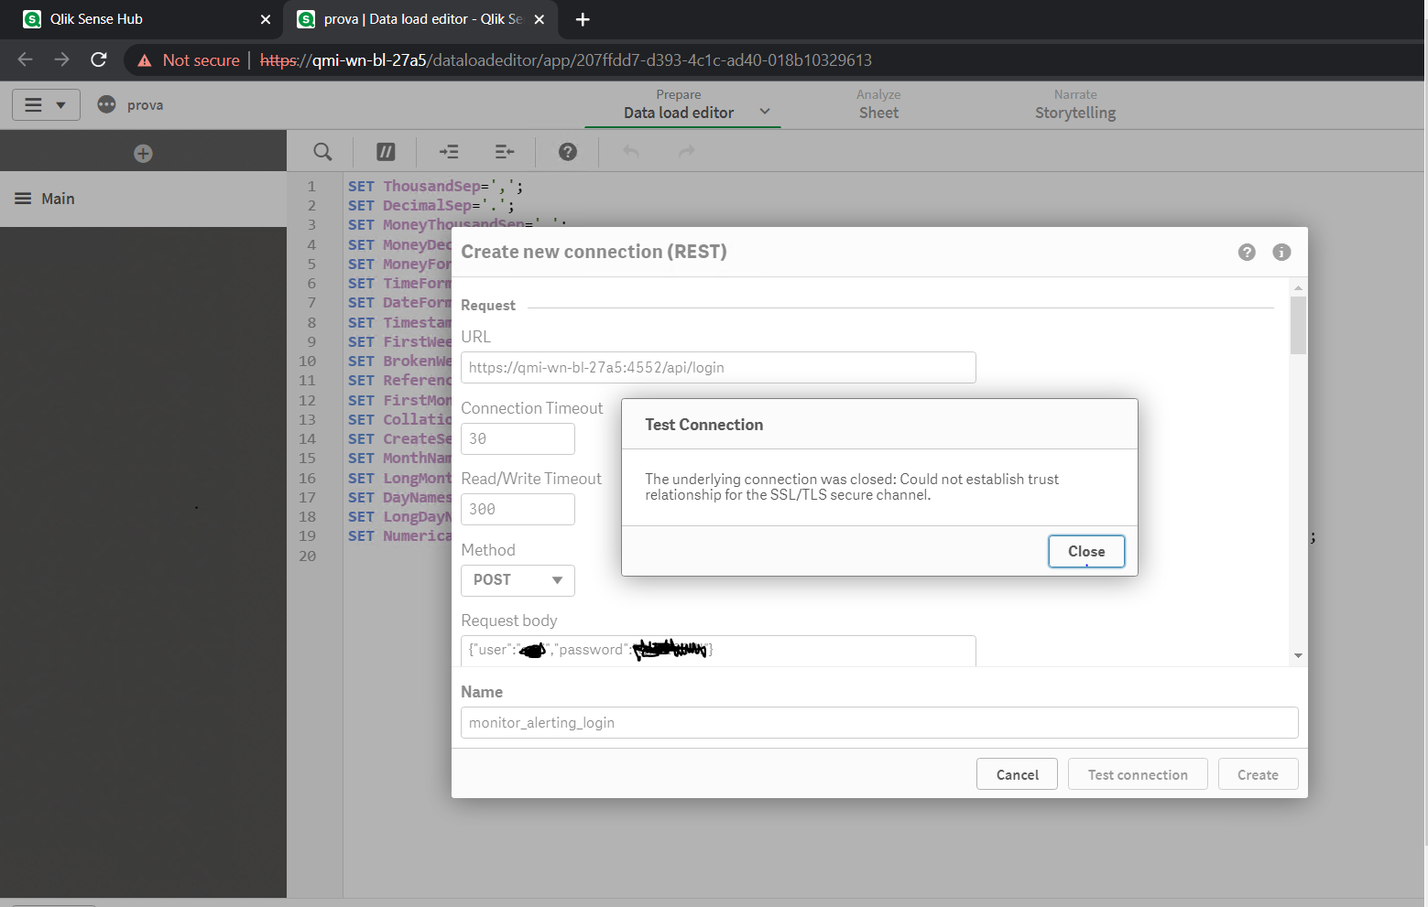
Task: Create the REST connection
Action: click(x=1258, y=773)
